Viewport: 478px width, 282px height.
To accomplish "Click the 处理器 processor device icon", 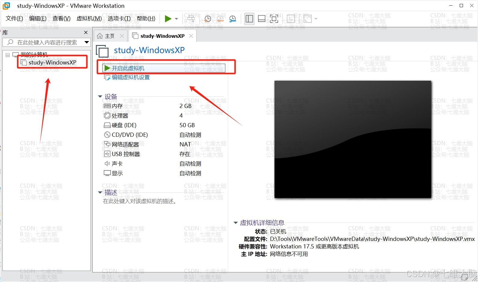I will click(107, 115).
